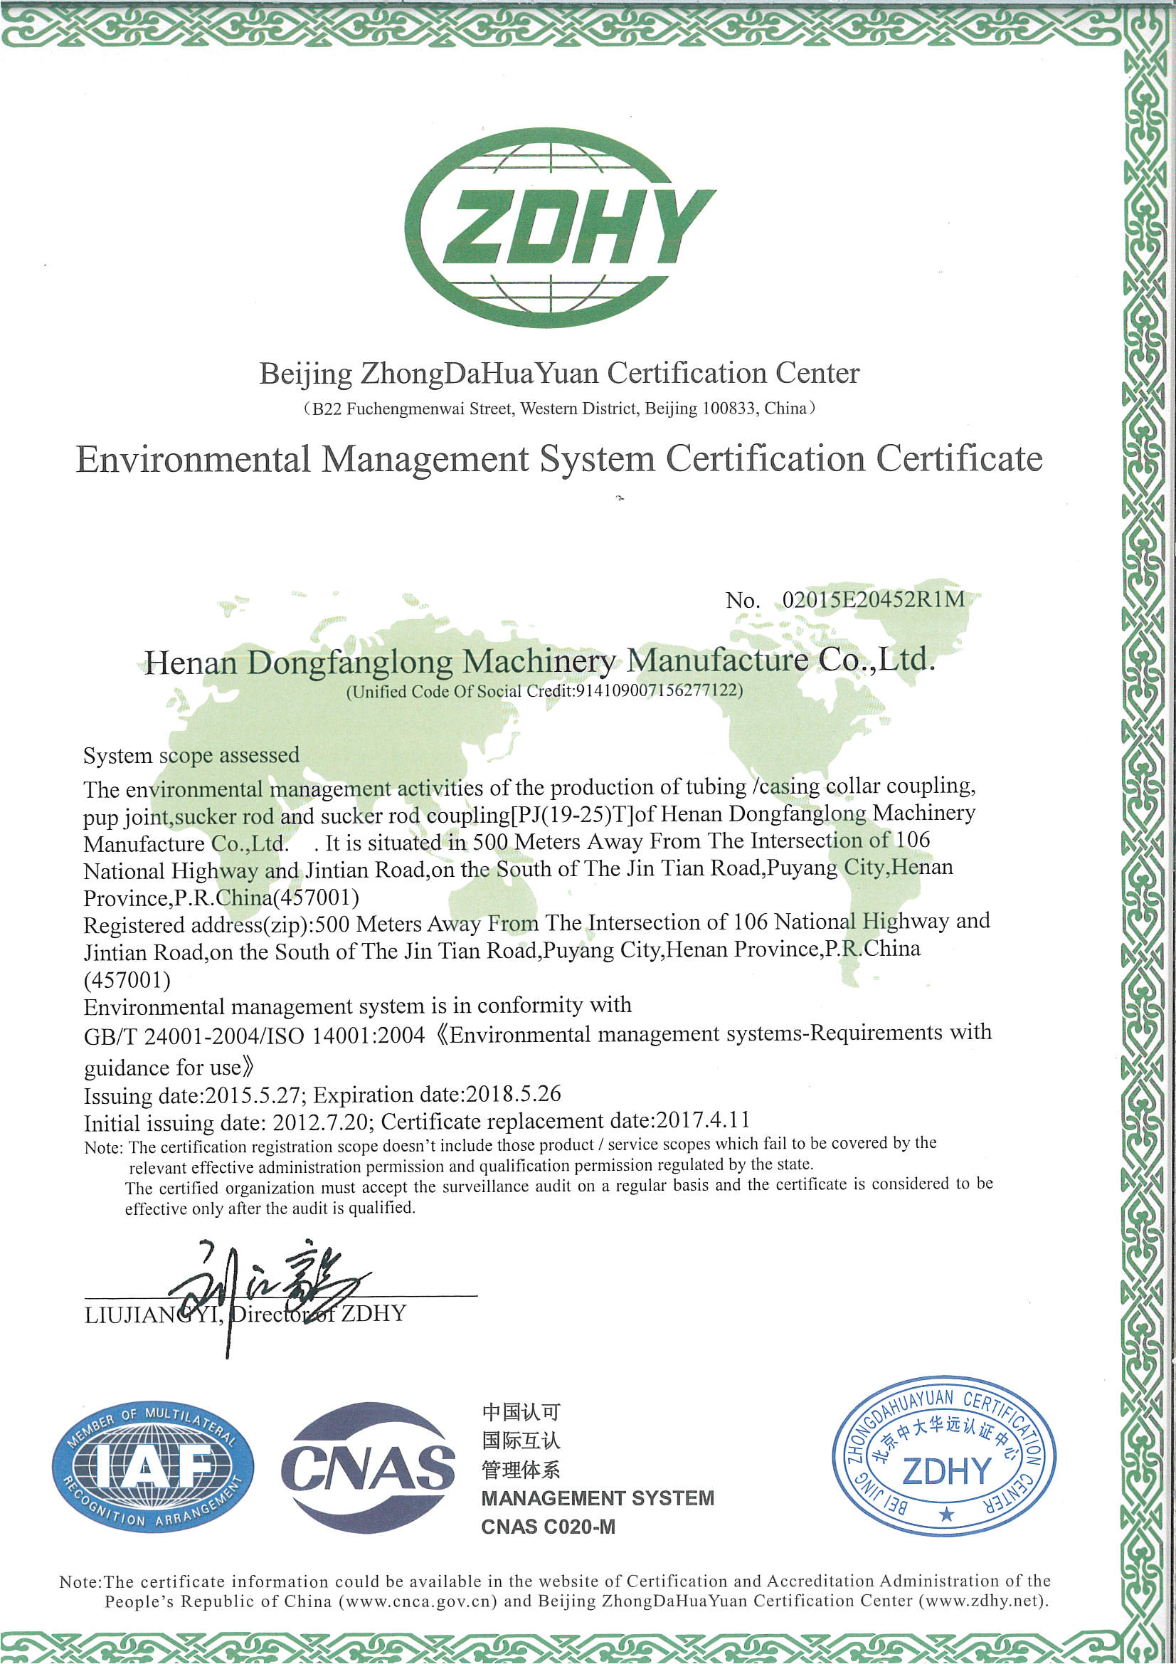The width and height of the screenshot is (1176, 1664).
Task: Click the green ZDHY globe logo
Action: tap(559, 228)
